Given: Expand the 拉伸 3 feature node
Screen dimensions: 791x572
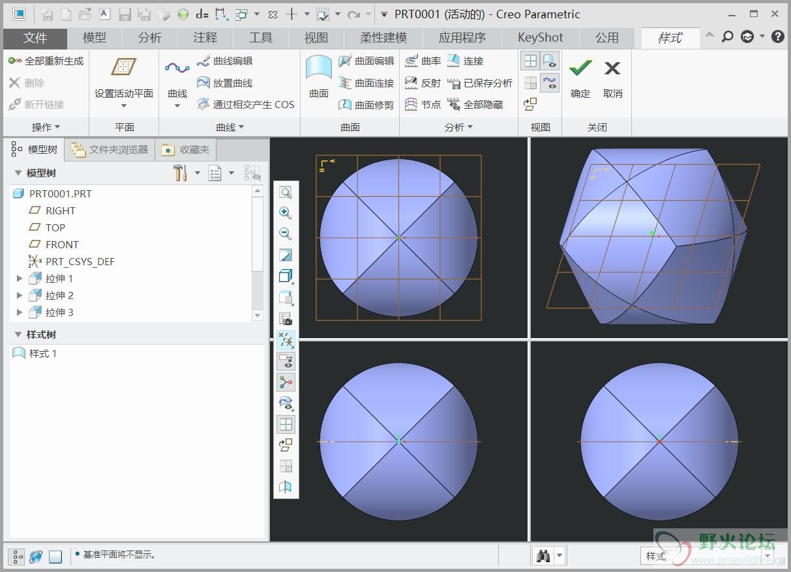Looking at the screenshot, I should (20, 313).
